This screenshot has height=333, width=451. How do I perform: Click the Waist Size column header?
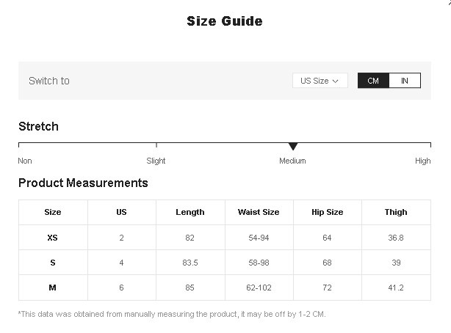click(x=259, y=212)
